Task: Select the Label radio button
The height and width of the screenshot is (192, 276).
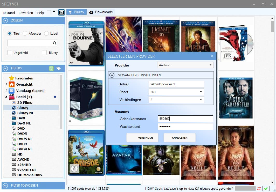Action: click(x=46, y=33)
